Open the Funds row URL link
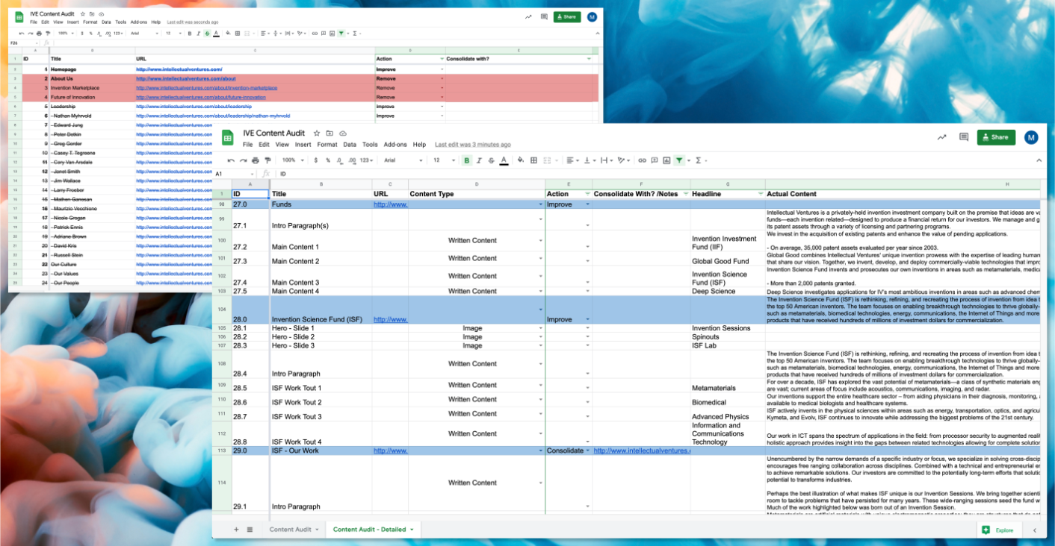 pos(390,204)
